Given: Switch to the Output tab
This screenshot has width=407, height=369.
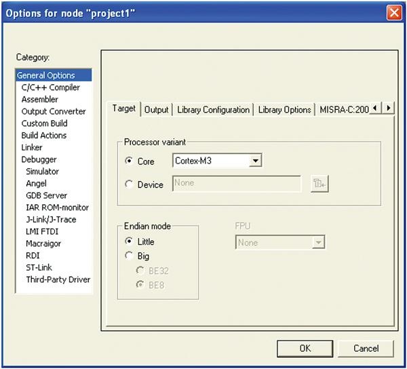Looking at the screenshot, I should click(x=156, y=109).
